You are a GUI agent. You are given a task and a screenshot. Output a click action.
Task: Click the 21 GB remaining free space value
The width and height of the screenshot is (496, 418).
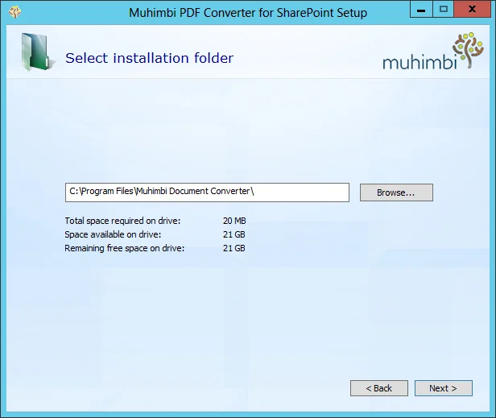pos(234,248)
